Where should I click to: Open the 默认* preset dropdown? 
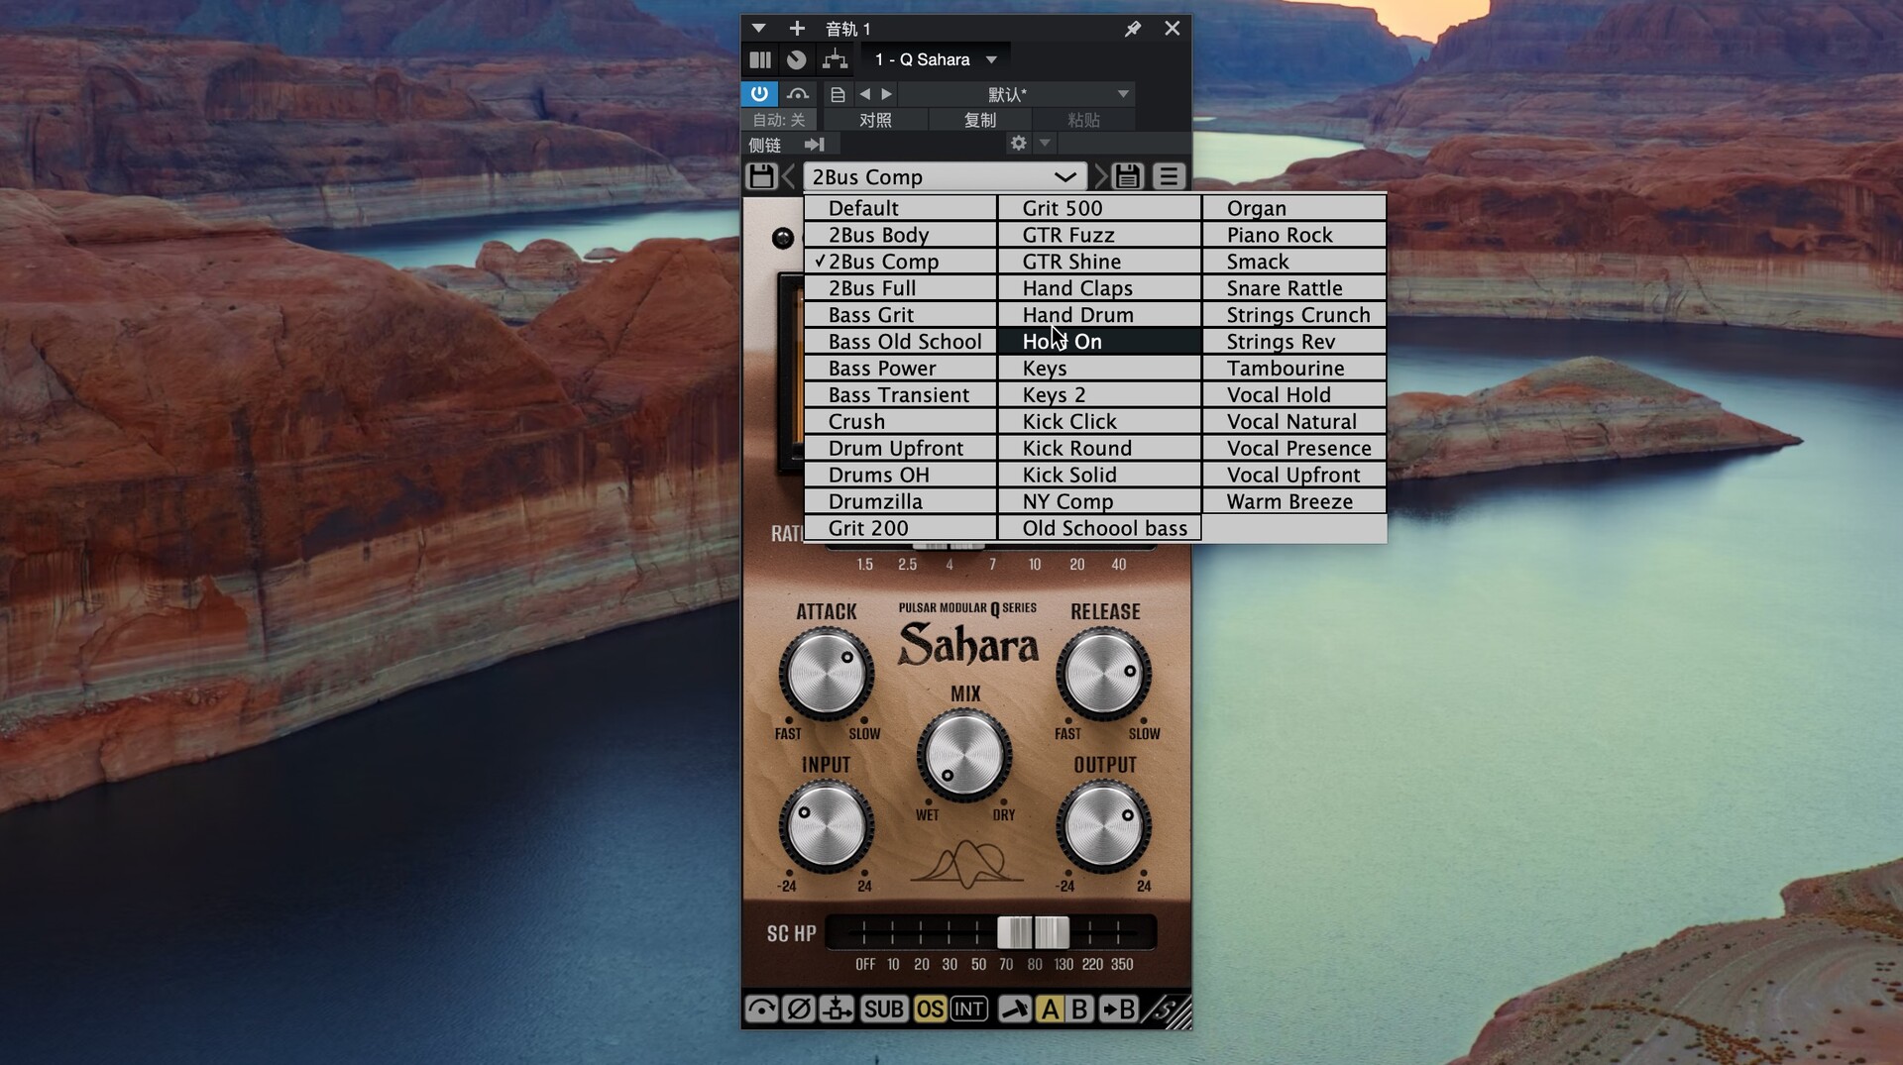pyautogui.click(x=1017, y=94)
